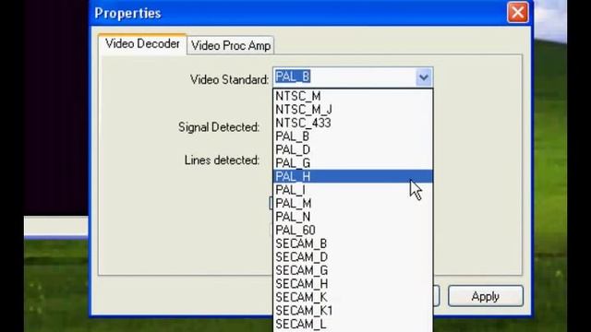The image size is (591, 332).
Task: Open the Video Proc Amp tab
Action: pyautogui.click(x=231, y=45)
